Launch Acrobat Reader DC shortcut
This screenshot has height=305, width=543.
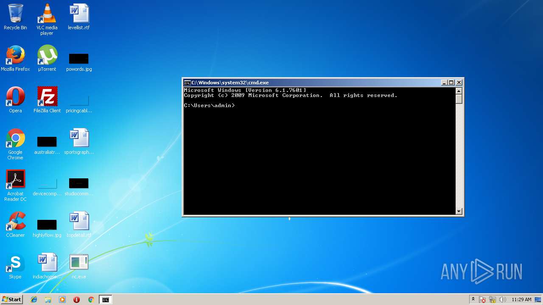click(15, 186)
